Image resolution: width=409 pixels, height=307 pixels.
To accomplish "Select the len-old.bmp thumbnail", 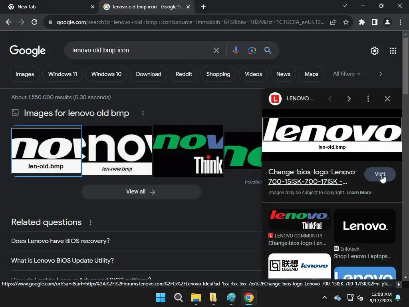I will click(46, 151).
